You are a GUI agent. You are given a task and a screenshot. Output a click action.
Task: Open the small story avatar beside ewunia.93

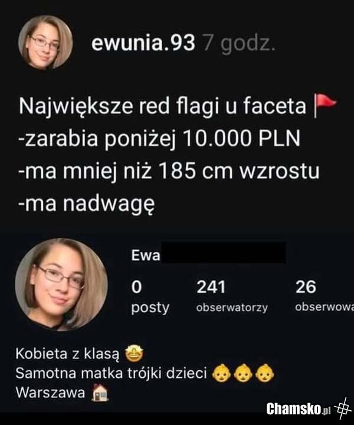(45, 42)
